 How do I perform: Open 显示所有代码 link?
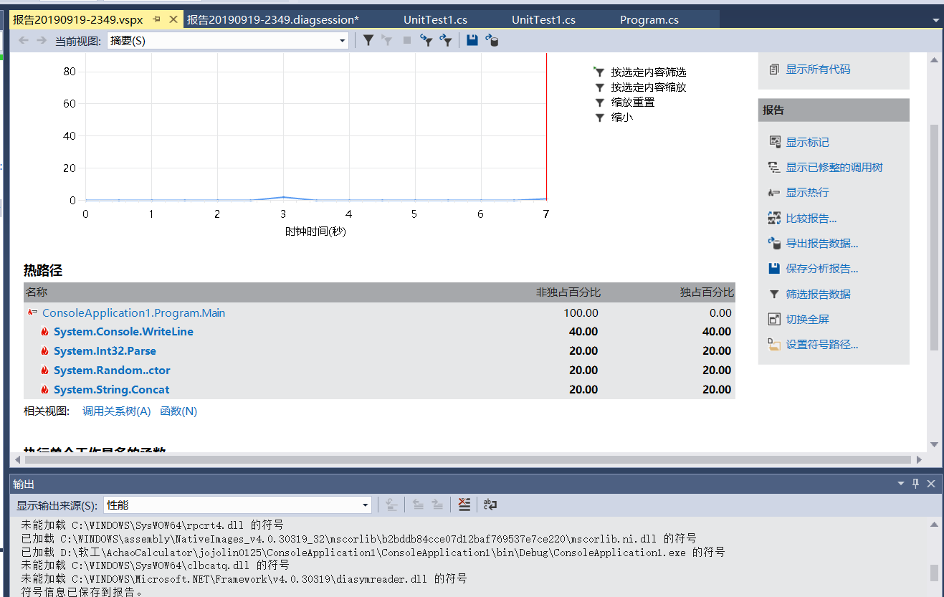(x=818, y=70)
